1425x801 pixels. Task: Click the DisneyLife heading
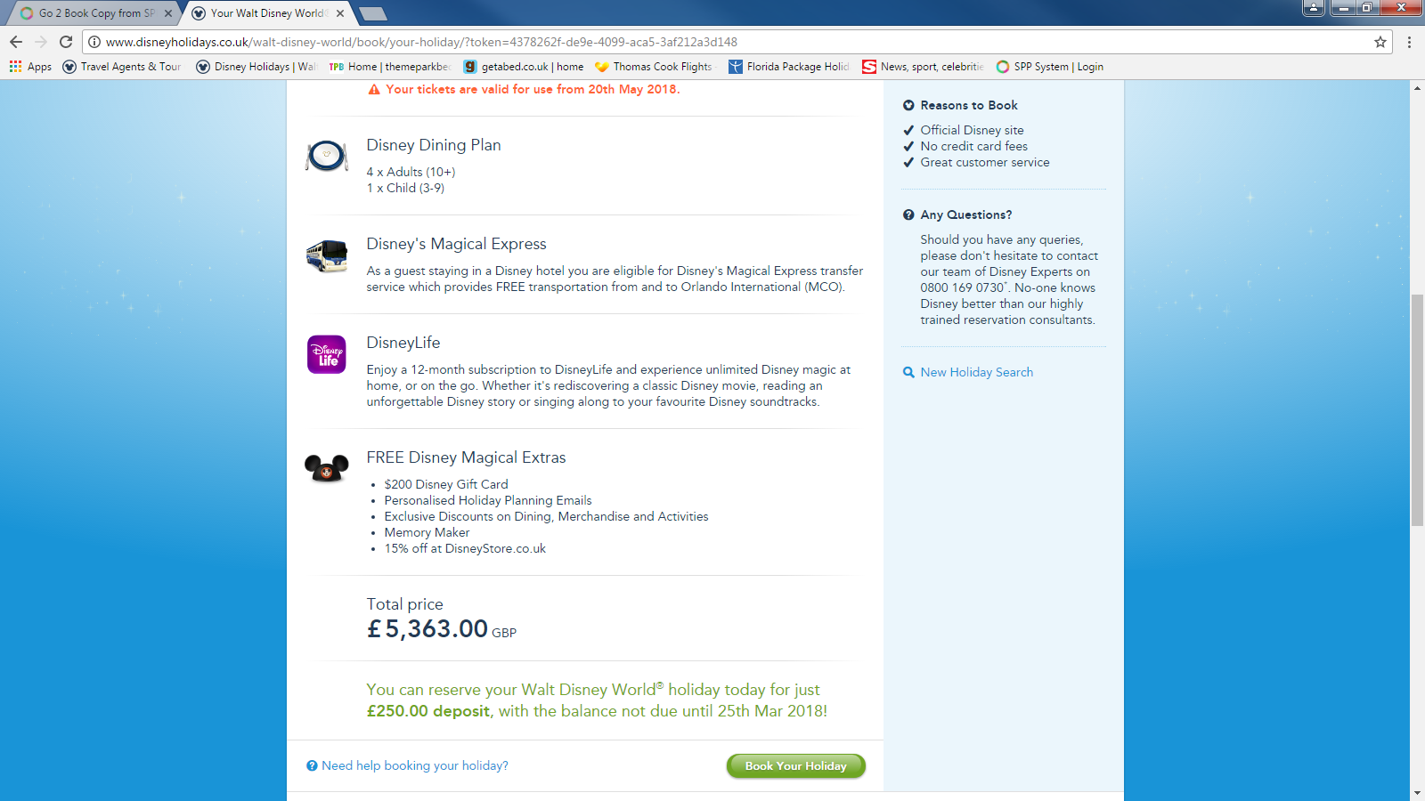click(x=403, y=343)
